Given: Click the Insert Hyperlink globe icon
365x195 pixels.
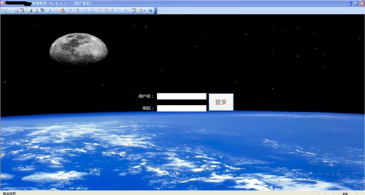Looking at the screenshot, I should click(x=78, y=10).
